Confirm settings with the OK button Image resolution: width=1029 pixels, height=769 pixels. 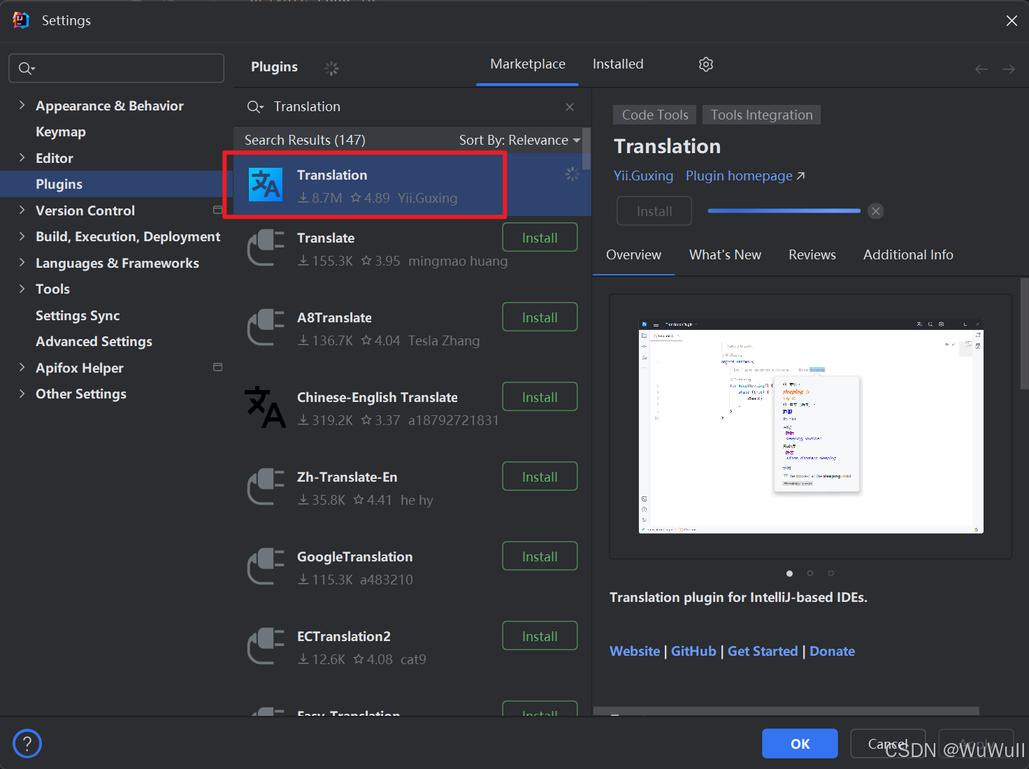click(x=800, y=744)
